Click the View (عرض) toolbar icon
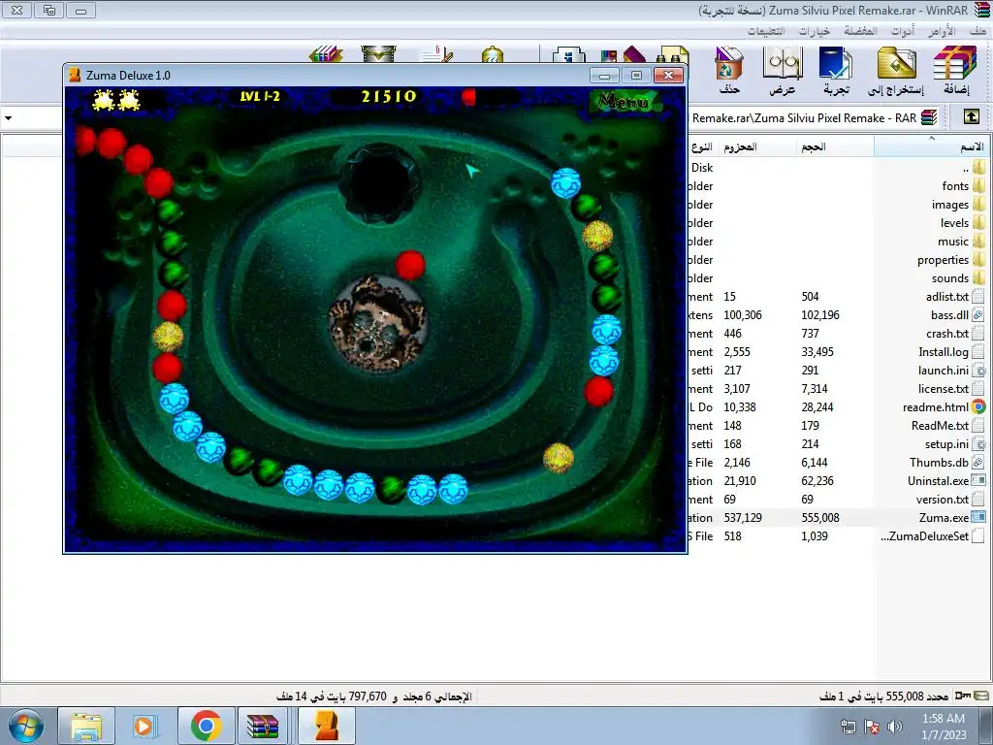993x745 pixels. 783,70
